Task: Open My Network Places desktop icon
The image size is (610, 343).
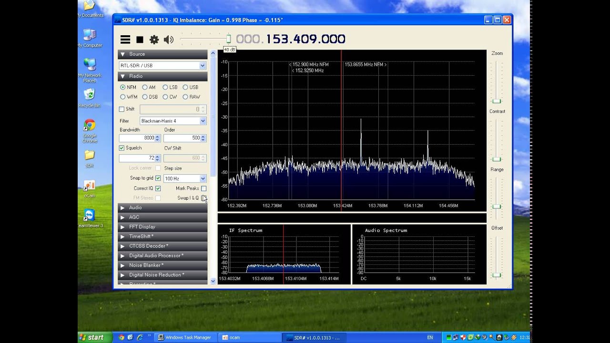Action: [90, 71]
